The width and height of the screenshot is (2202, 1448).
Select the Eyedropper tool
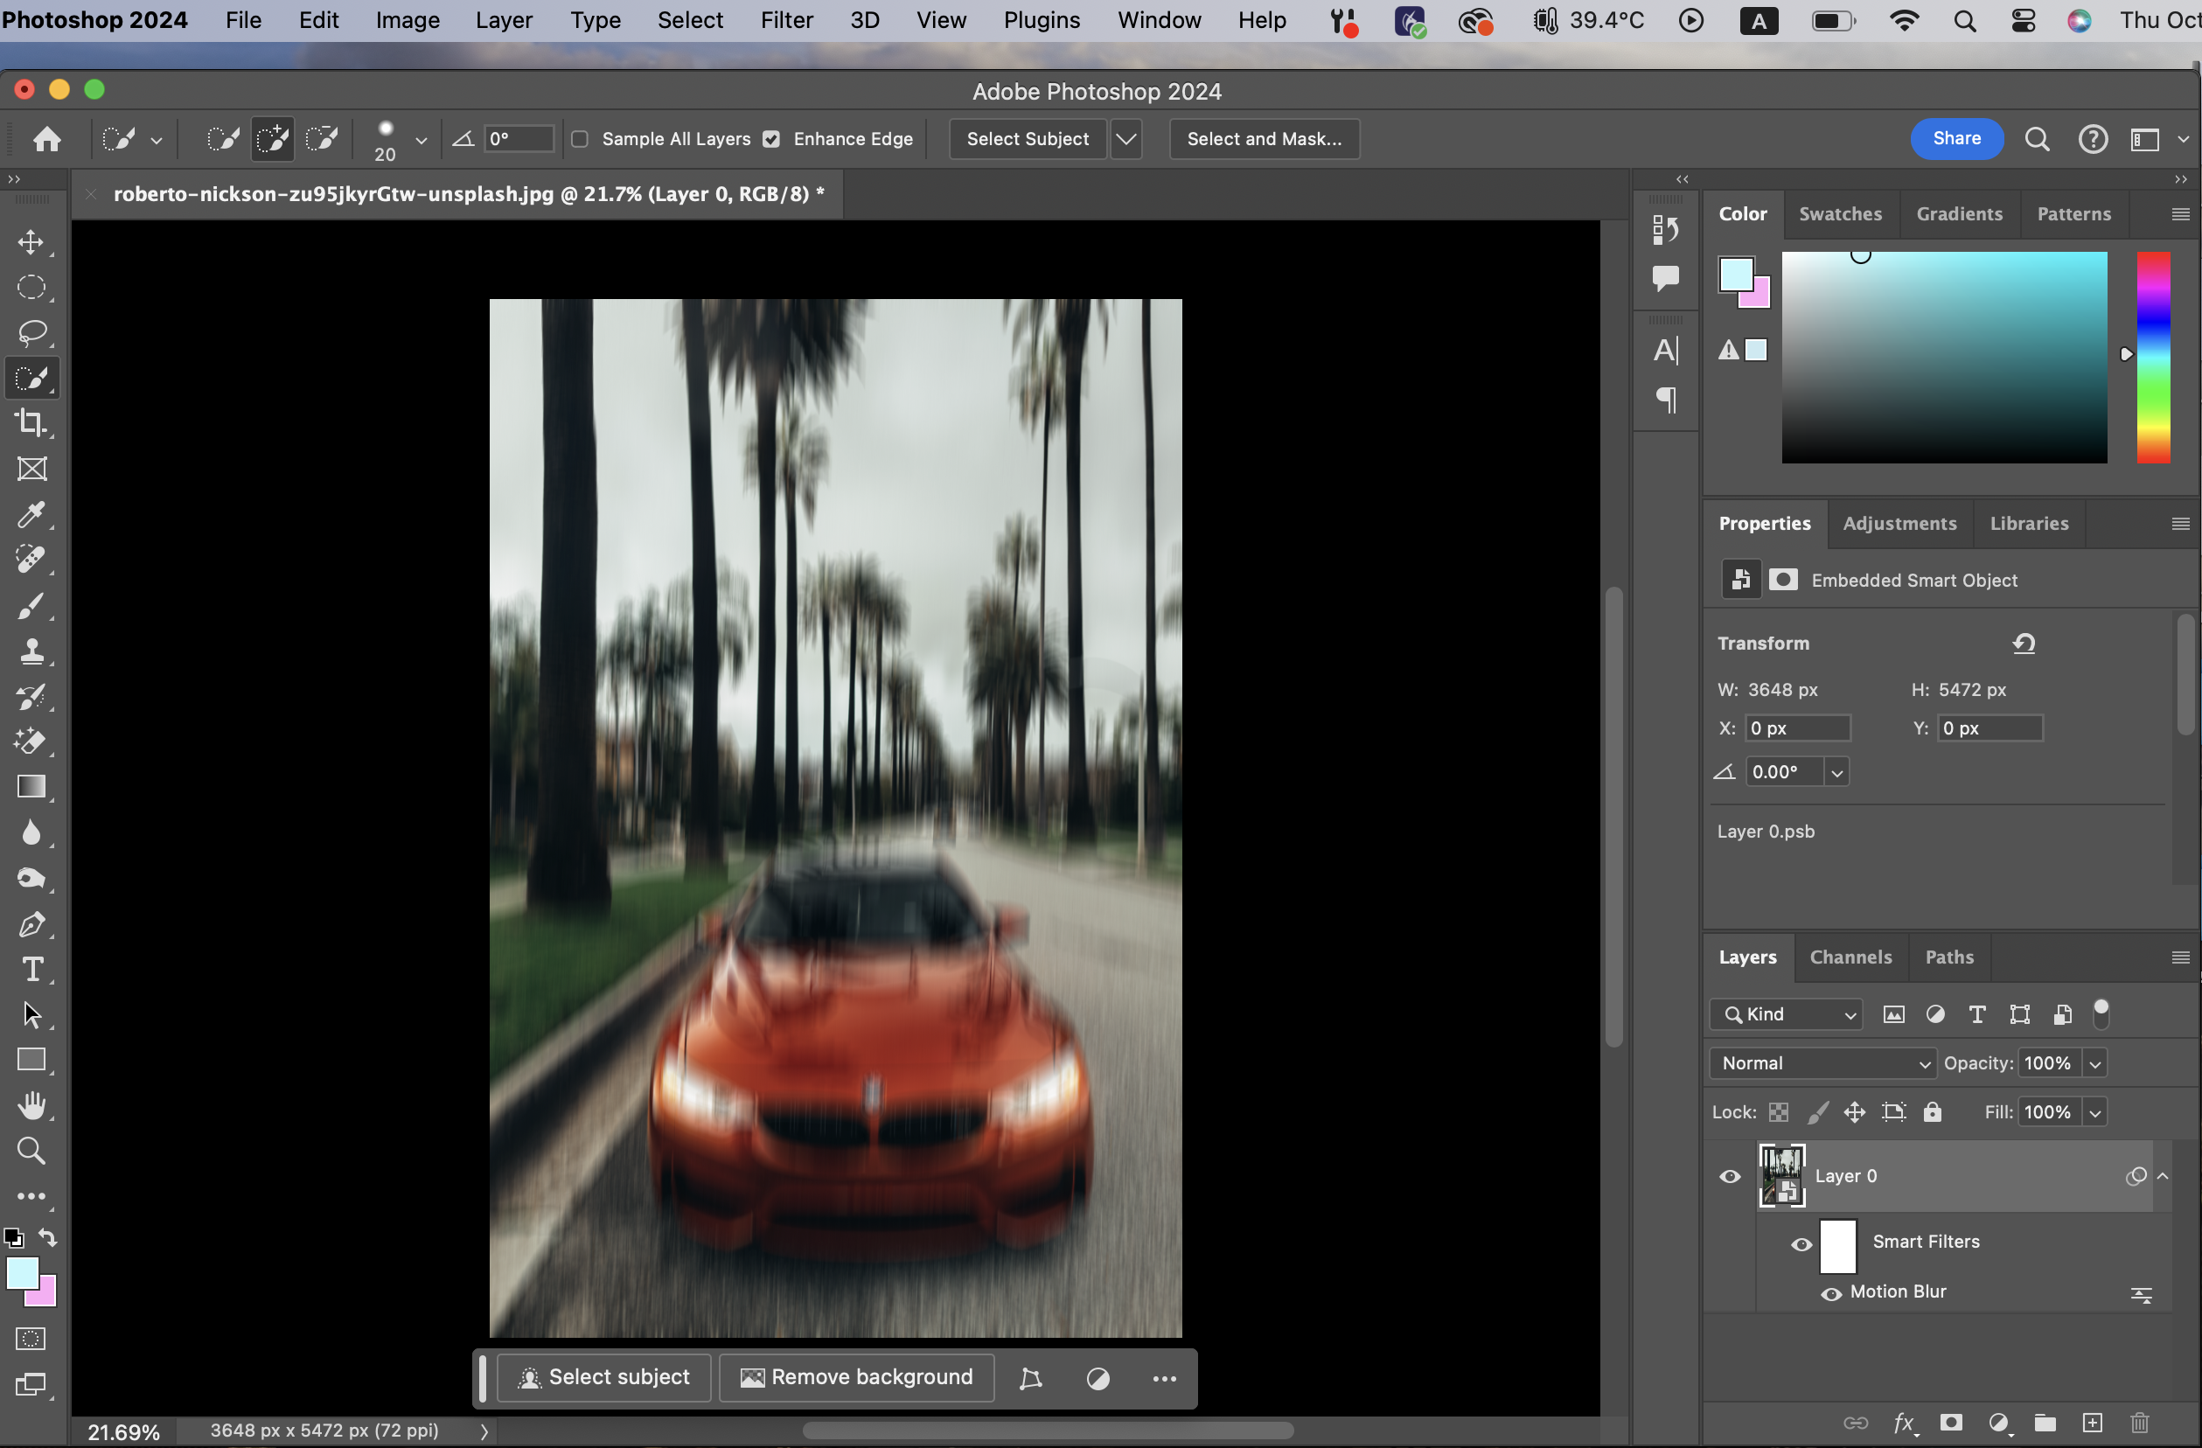click(x=31, y=514)
